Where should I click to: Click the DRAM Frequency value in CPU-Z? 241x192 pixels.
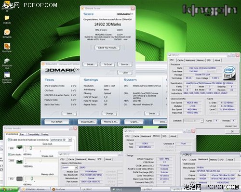[164, 159]
